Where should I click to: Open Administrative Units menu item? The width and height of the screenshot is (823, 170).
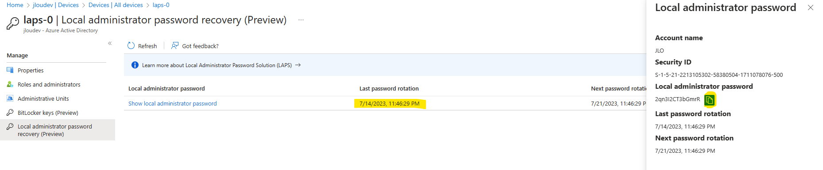point(43,98)
